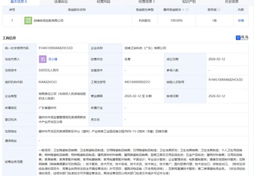The image size is (254, 176).
Task: Click the purple 范 avatar icon
Action: click(42, 59)
